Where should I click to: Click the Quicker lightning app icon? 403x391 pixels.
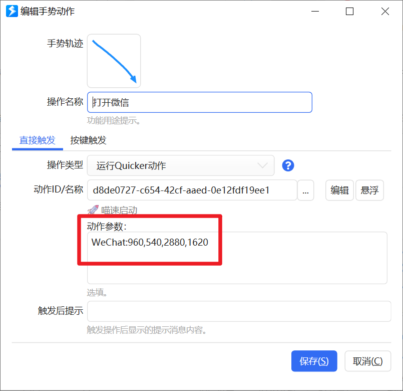point(12,11)
